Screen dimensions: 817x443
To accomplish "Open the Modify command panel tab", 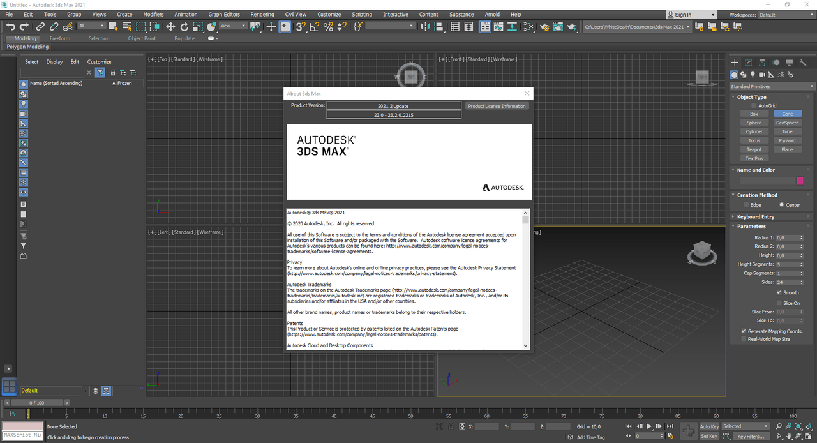I will 748,63.
